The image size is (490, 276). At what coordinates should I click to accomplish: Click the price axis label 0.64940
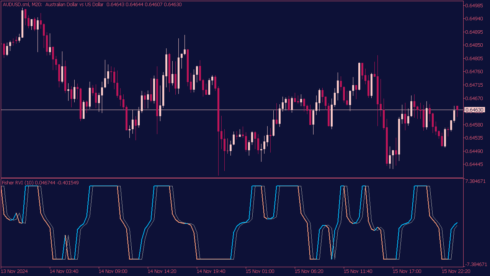(474, 19)
